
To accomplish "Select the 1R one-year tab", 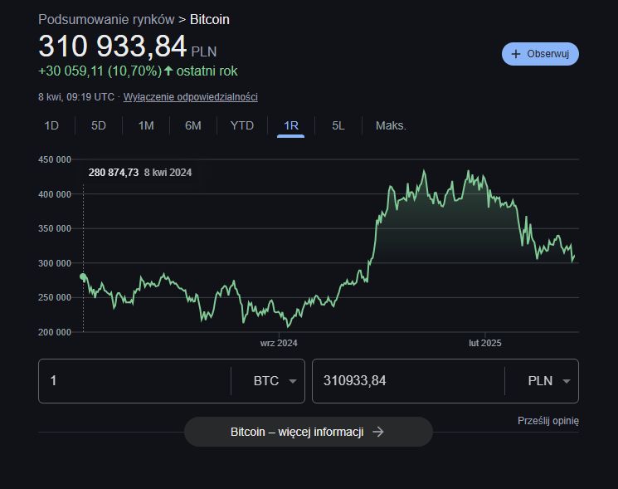I will pos(291,126).
